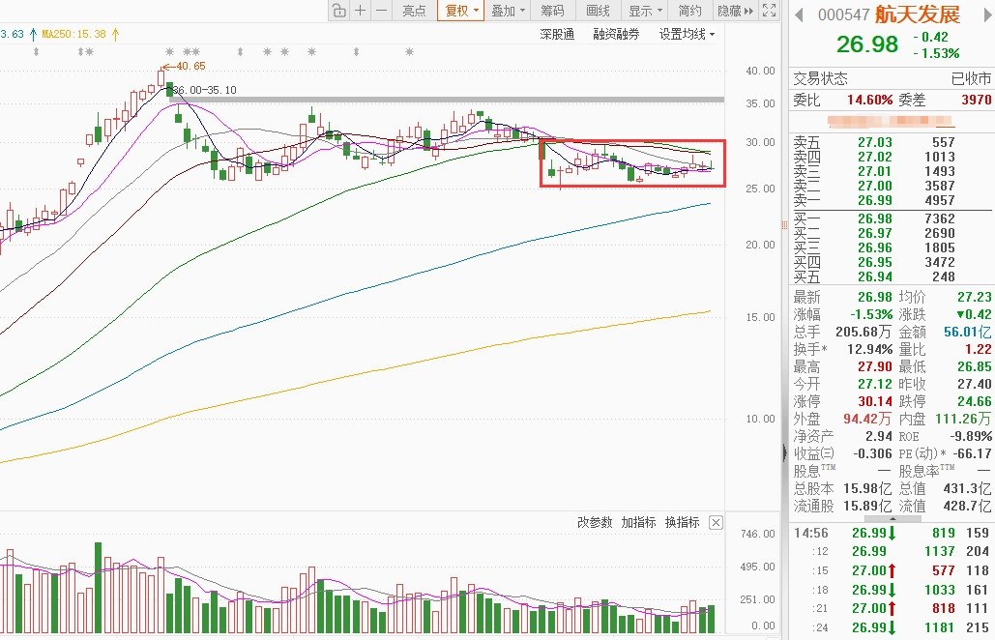Click the MA250:15.38 label
The width and height of the screenshot is (995, 640).
click(x=73, y=34)
